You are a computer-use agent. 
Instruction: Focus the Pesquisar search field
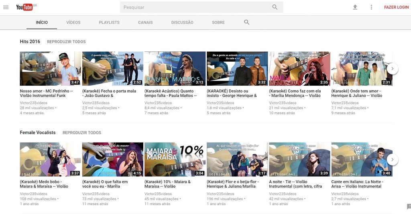[x=195, y=7]
